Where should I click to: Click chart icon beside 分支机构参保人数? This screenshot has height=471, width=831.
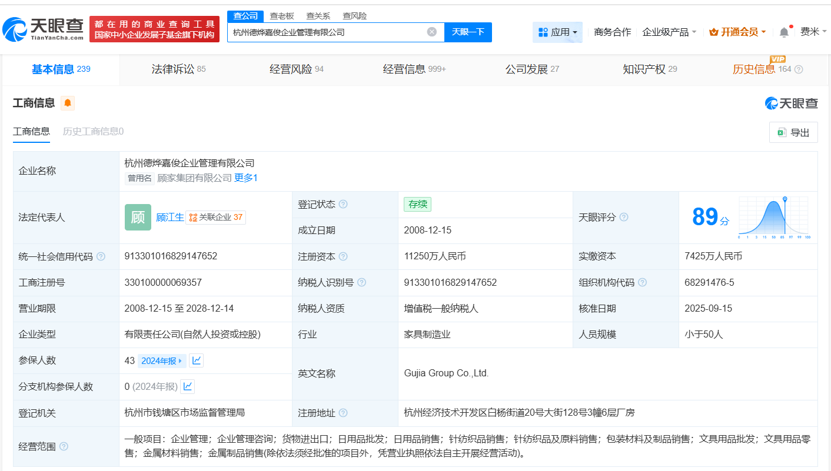[x=187, y=386]
